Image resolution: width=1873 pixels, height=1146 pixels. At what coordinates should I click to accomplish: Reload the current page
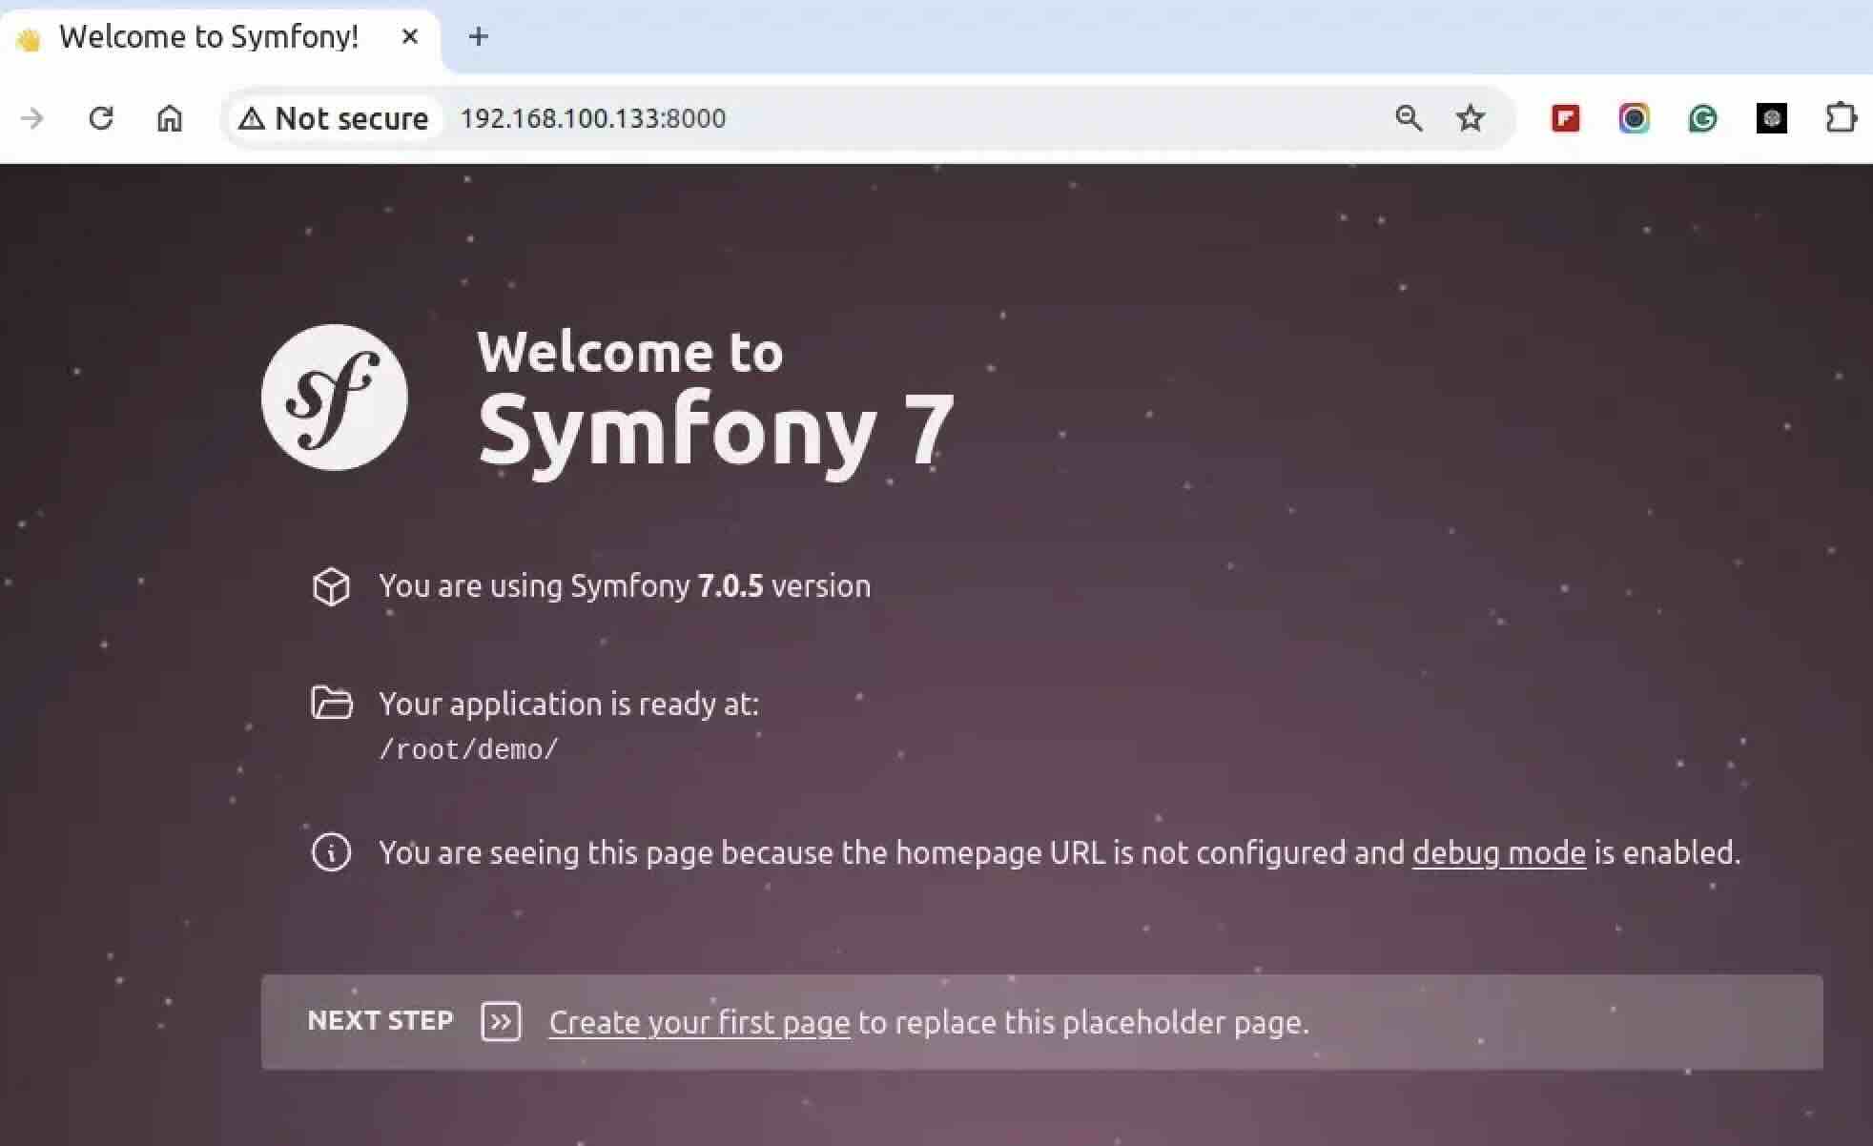coord(101,118)
